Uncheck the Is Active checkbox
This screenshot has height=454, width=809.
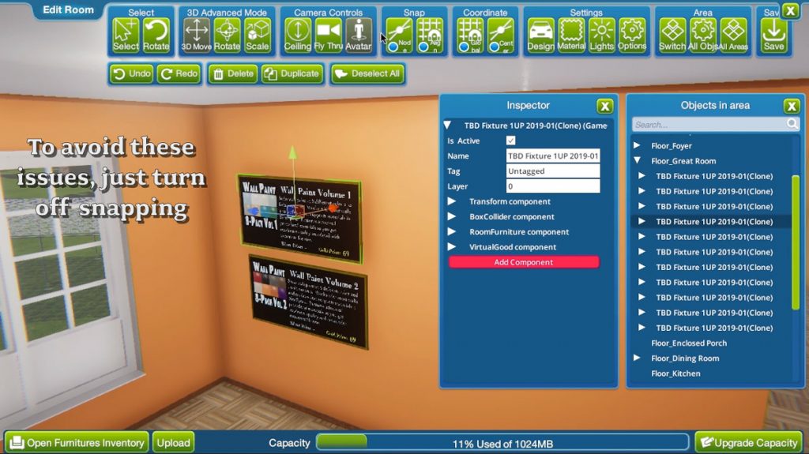point(511,141)
